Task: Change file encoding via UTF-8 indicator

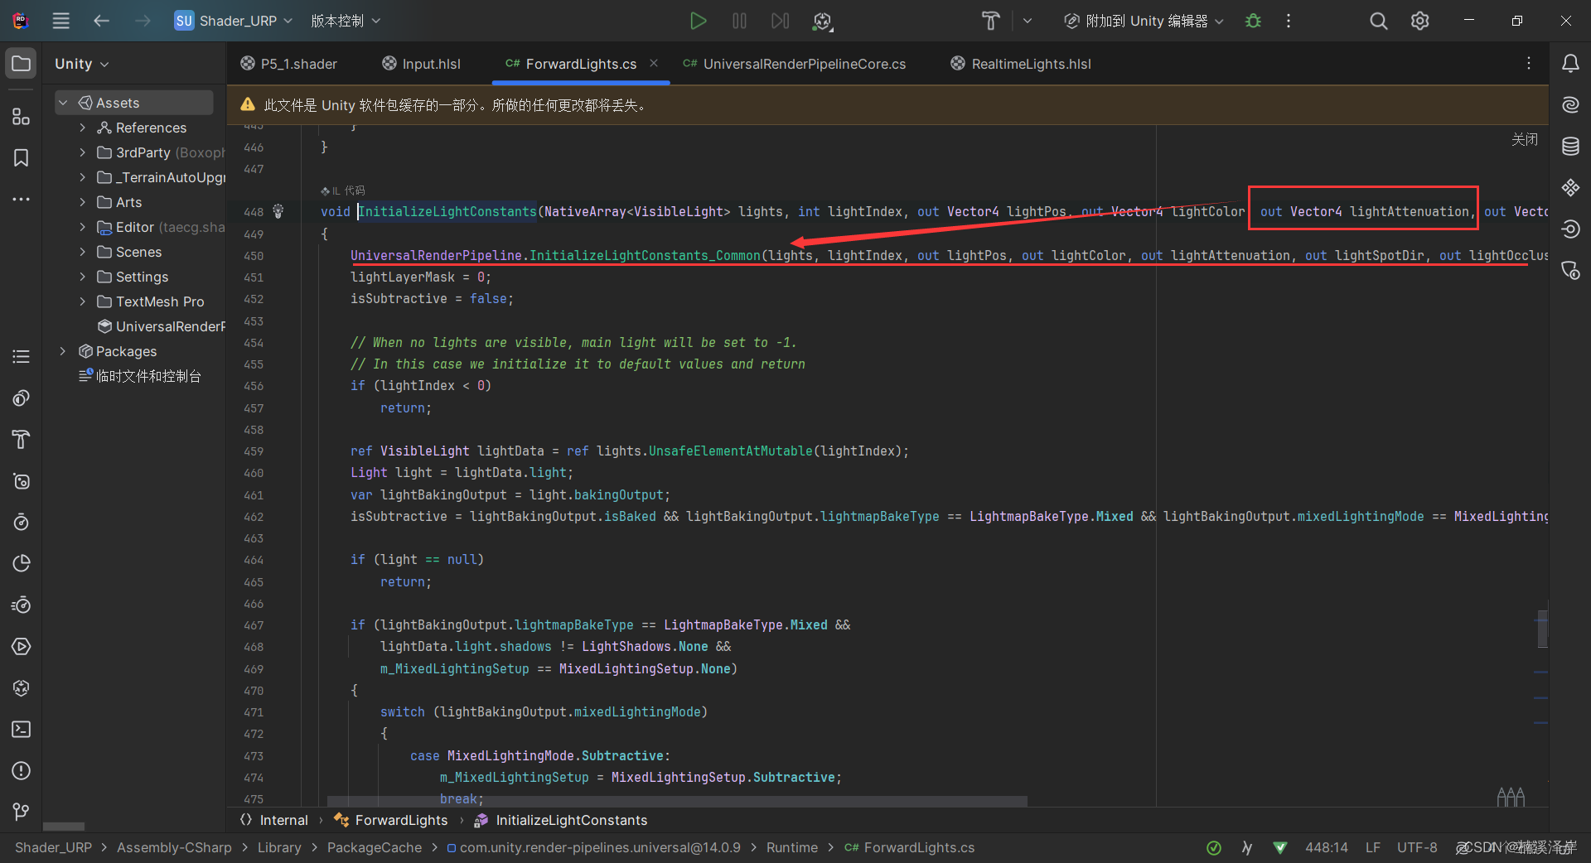Action: pos(1417,847)
